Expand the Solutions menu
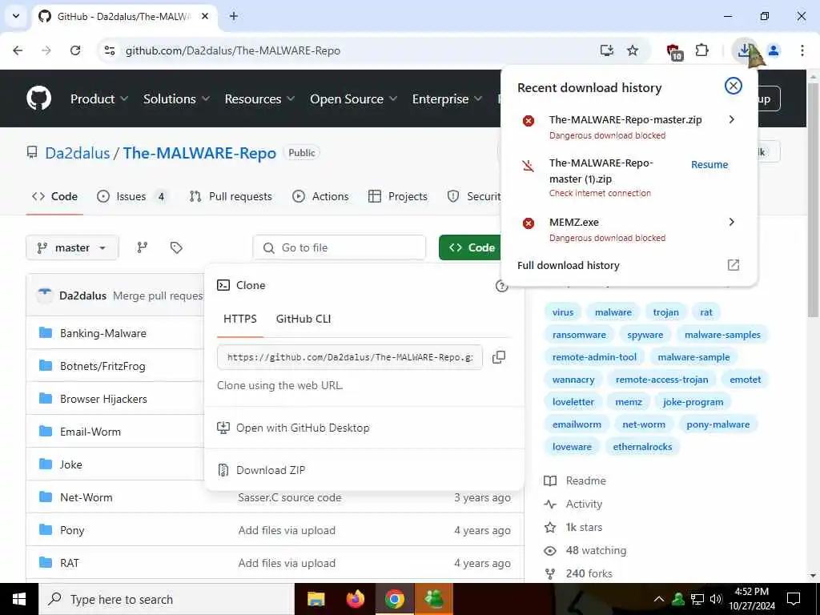 [176, 98]
